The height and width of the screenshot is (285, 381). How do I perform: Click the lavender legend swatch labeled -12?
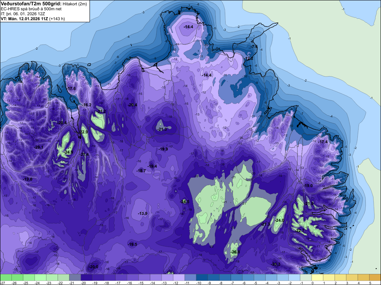tap(179, 277)
